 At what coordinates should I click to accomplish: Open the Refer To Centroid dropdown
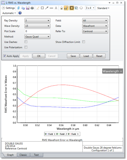point(95,31)
